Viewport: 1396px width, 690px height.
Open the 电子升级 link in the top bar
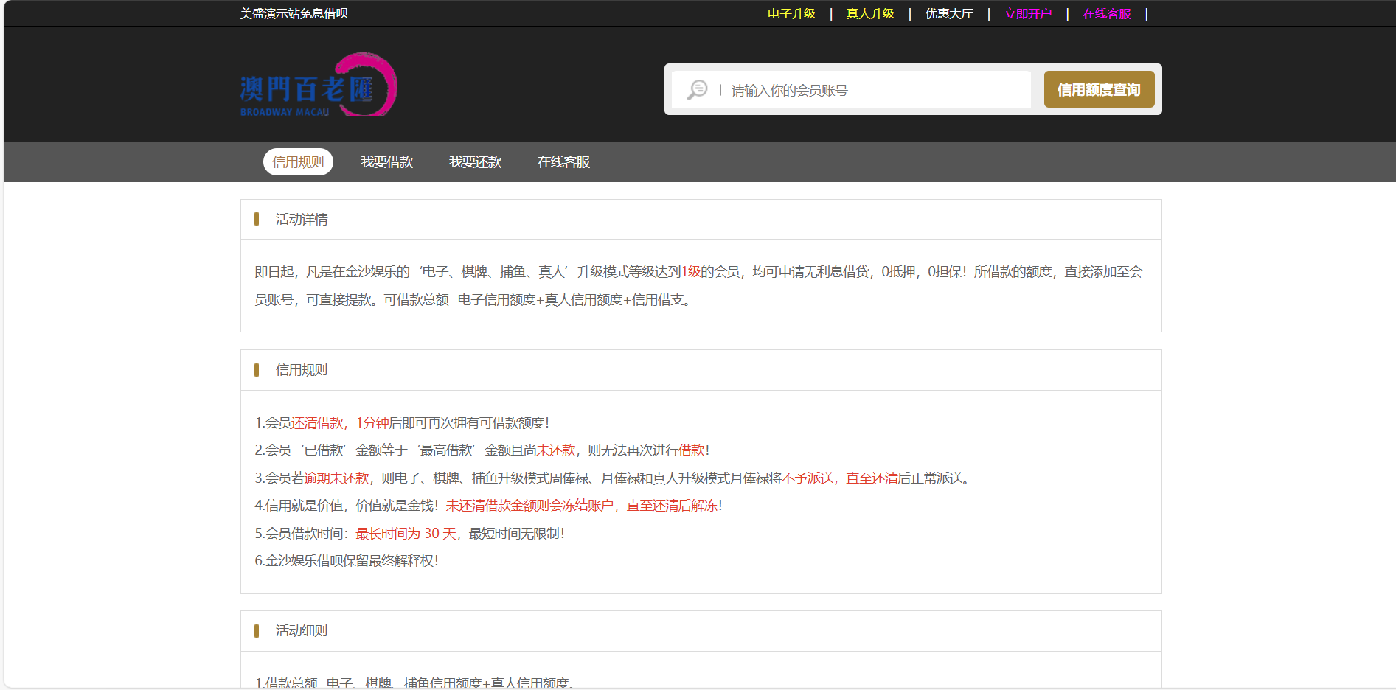791,14
